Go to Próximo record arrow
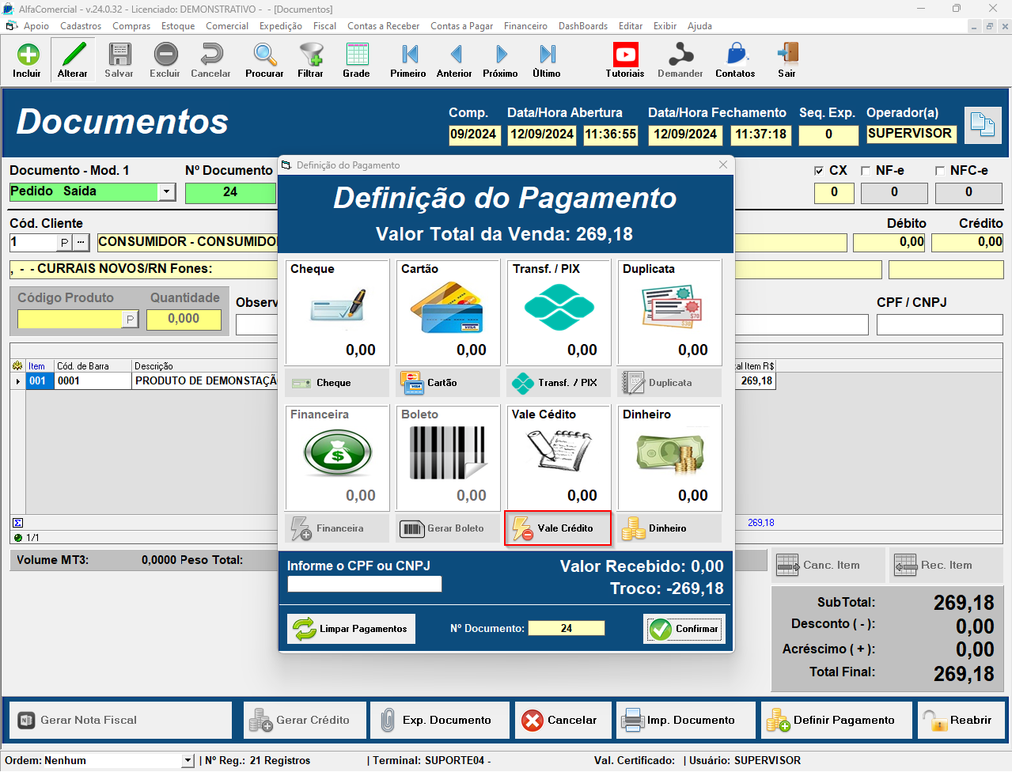 501,55
